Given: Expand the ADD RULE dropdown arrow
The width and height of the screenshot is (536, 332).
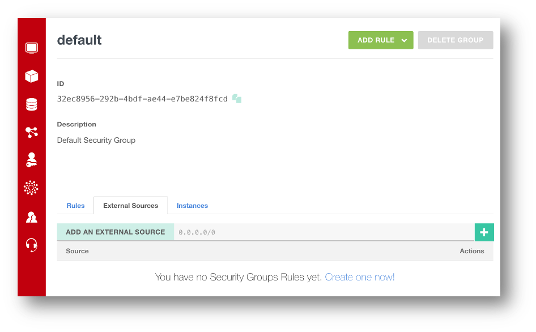Looking at the screenshot, I should pyautogui.click(x=404, y=40).
